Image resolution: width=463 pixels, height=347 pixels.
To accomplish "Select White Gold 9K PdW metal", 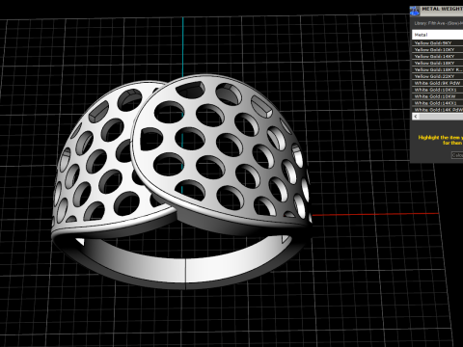I will (438, 83).
